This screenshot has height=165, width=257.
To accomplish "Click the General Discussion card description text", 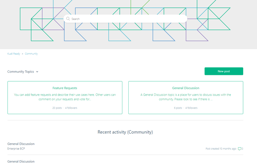I will 186,97.
